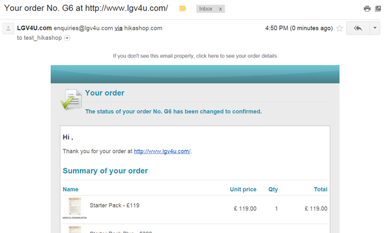Screen dimensions: 386x233
Task: Click the Inbox label tag
Action: pos(206,9)
